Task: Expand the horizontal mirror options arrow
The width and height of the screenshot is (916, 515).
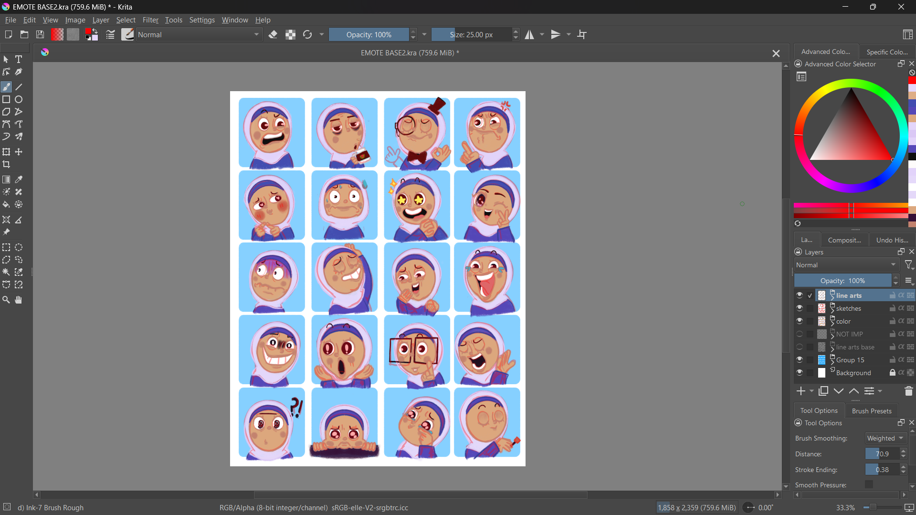Action: coord(542,35)
